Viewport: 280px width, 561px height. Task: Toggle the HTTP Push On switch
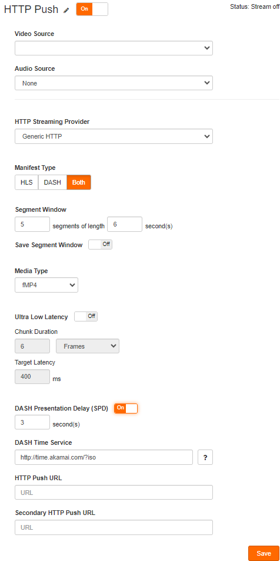pos(92,9)
